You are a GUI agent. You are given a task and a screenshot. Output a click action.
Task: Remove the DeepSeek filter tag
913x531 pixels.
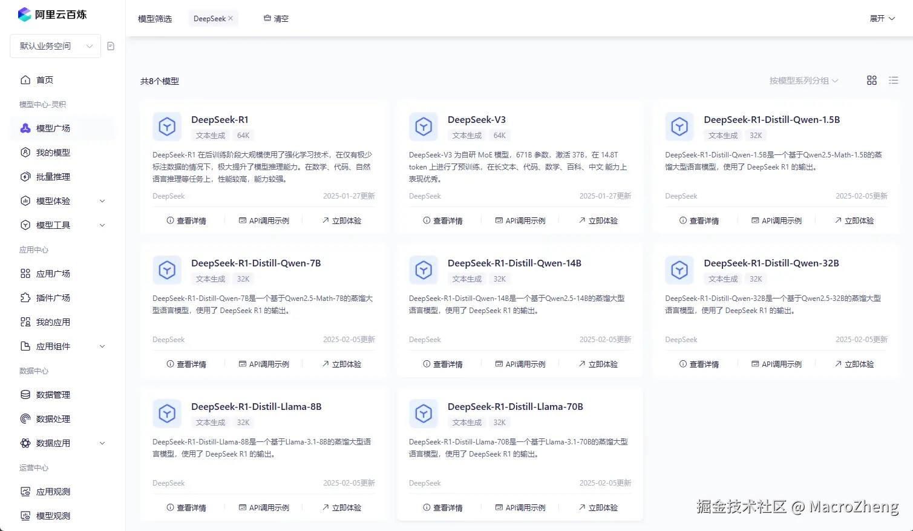click(231, 19)
